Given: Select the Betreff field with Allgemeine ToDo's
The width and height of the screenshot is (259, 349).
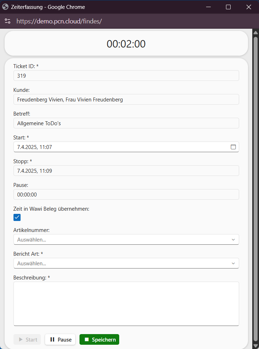Looking at the screenshot, I should [126, 123].
